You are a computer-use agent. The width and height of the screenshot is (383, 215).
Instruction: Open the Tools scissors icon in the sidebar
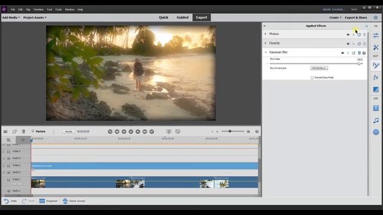[x=376, y=47]
